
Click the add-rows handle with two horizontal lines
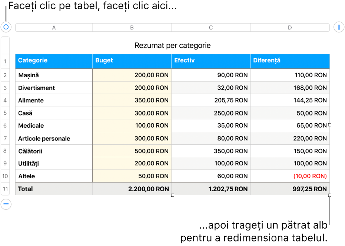coord(6,204)
